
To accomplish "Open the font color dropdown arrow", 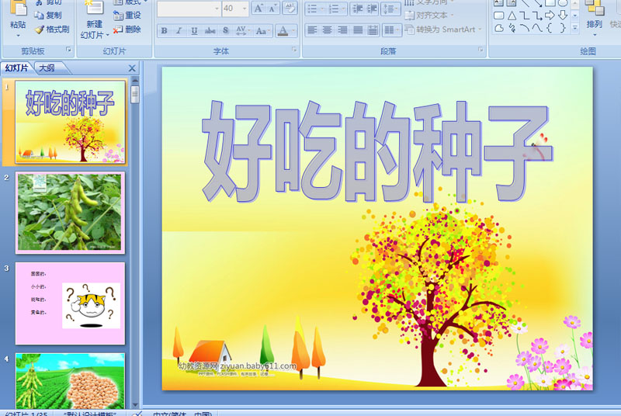I will (293, 31).
